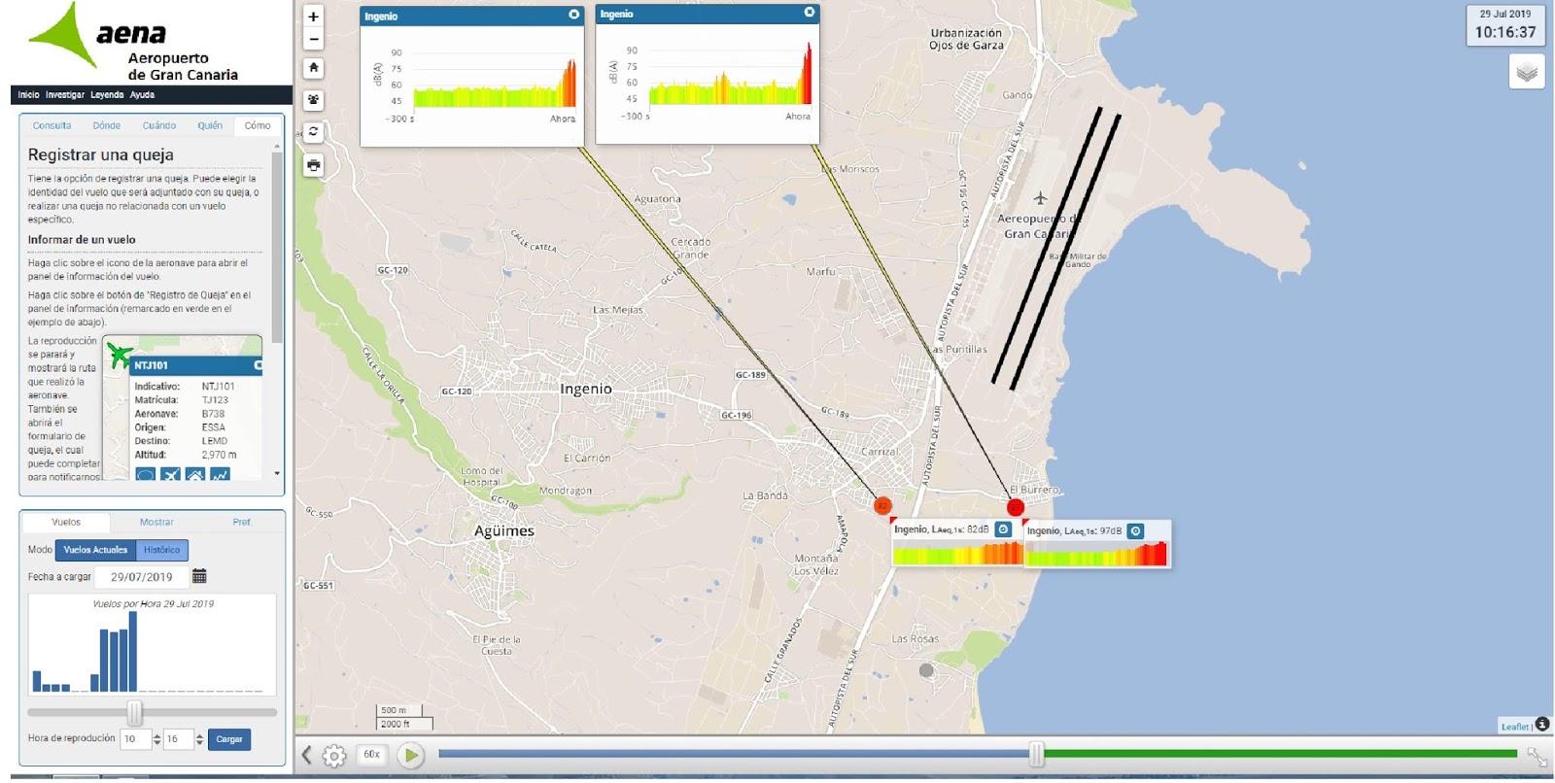Select the red Ingenio noise monitor marker

click(x=1016, y=507)
